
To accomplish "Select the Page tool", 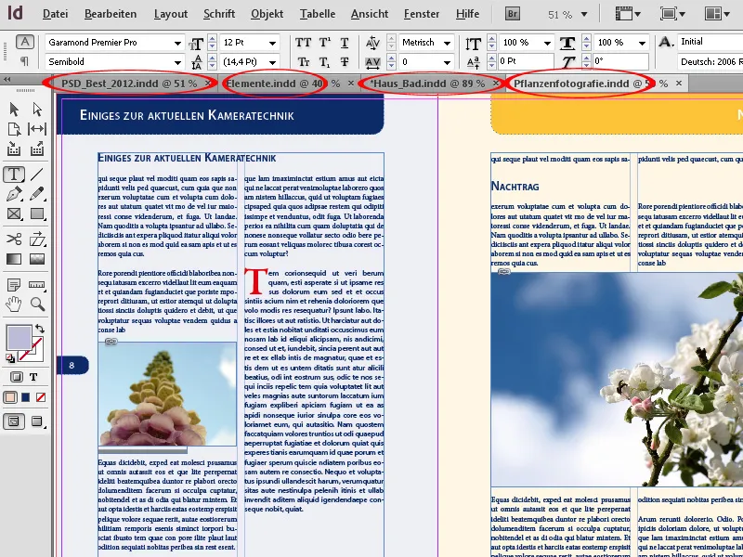I will tap(14, 129).
